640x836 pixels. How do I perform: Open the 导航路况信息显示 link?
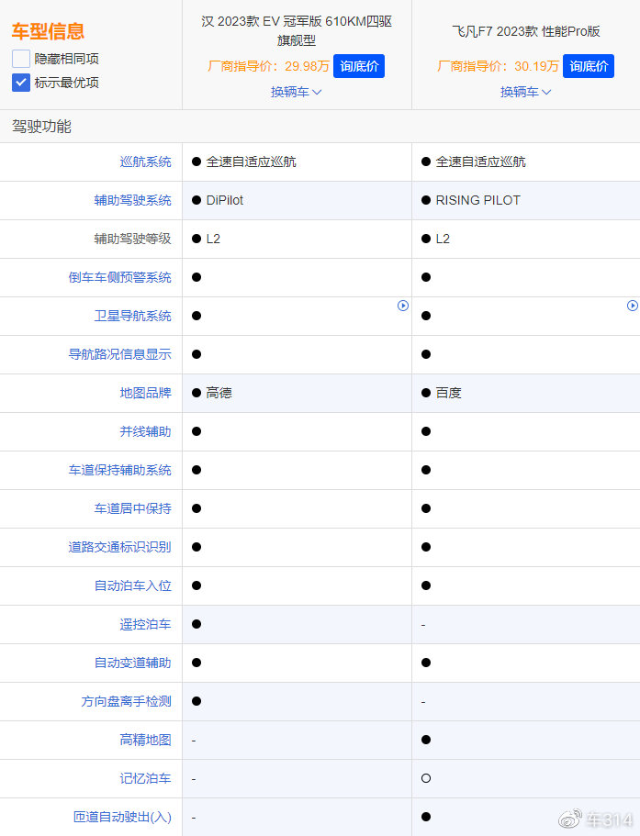[120, 354]
